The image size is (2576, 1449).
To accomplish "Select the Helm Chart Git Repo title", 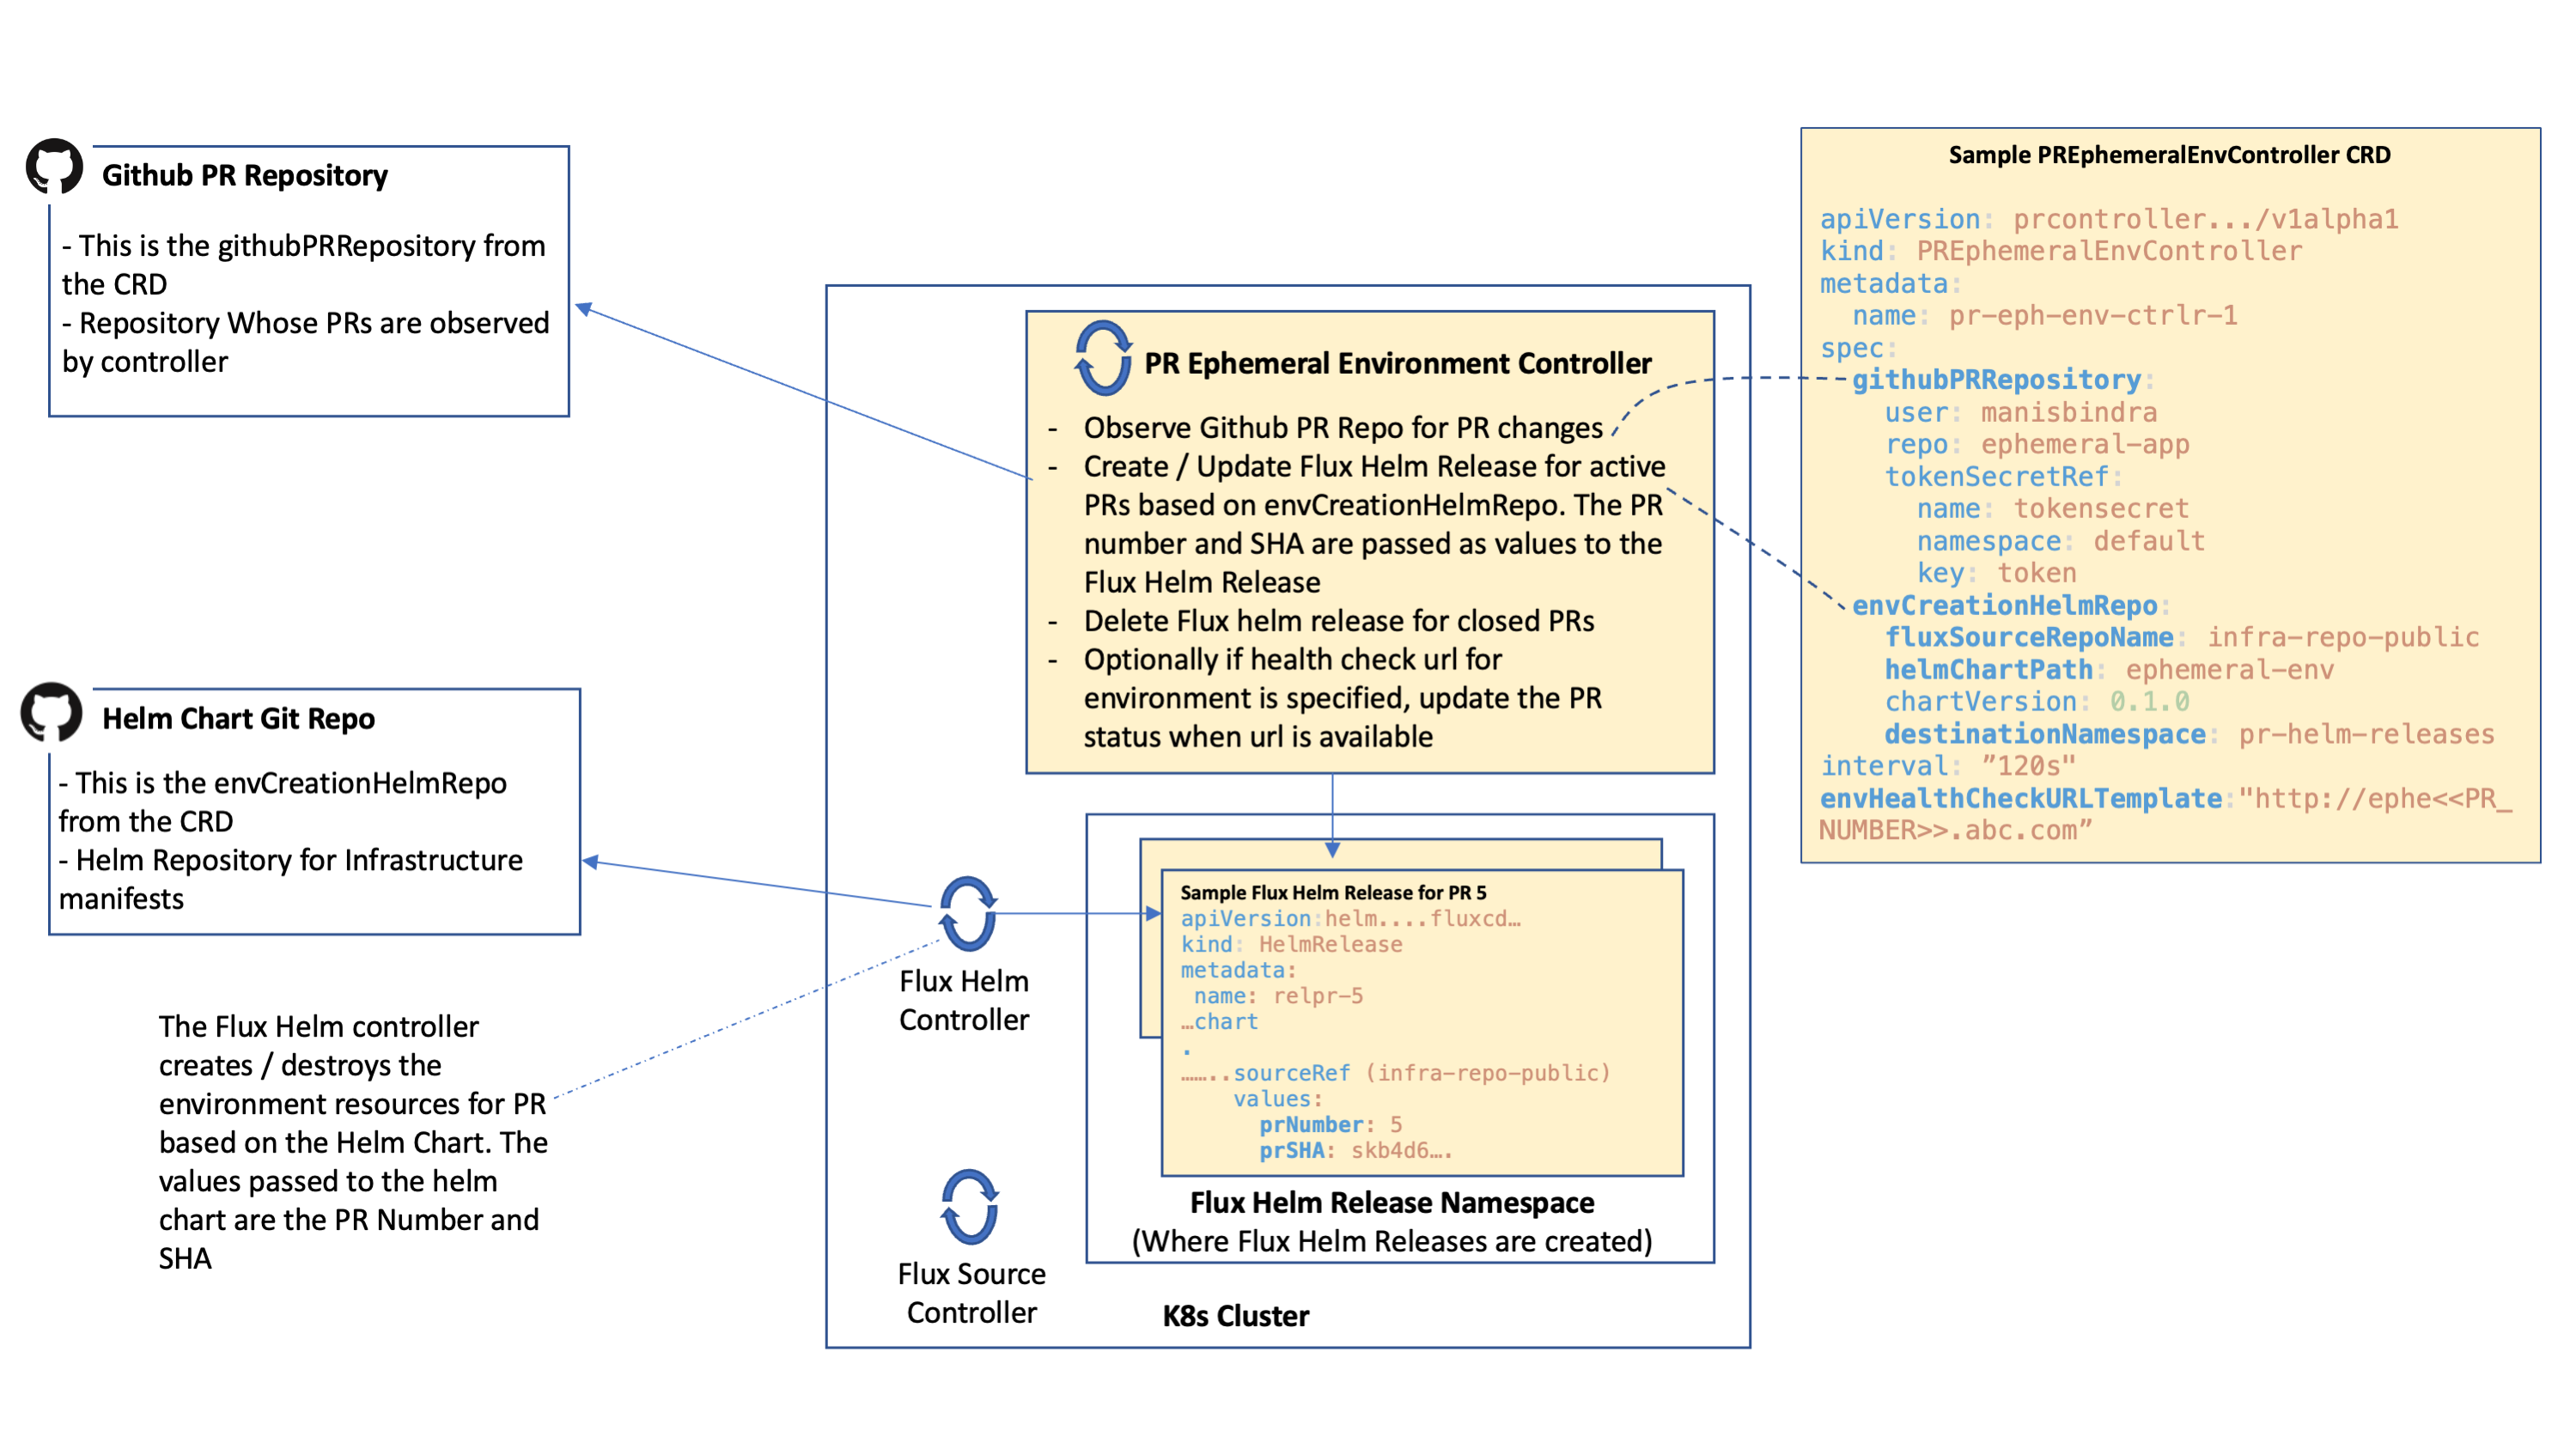I will tap(238, 718).
